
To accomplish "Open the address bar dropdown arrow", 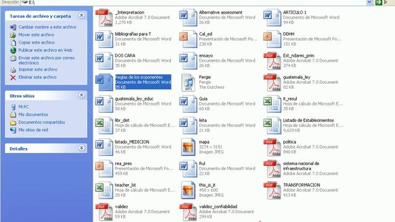I will click(369, 2).
